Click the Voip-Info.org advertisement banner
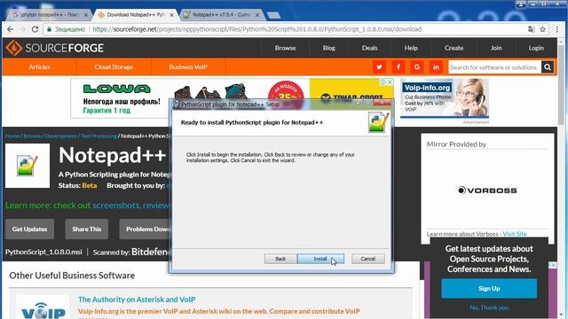 (445, 98)
